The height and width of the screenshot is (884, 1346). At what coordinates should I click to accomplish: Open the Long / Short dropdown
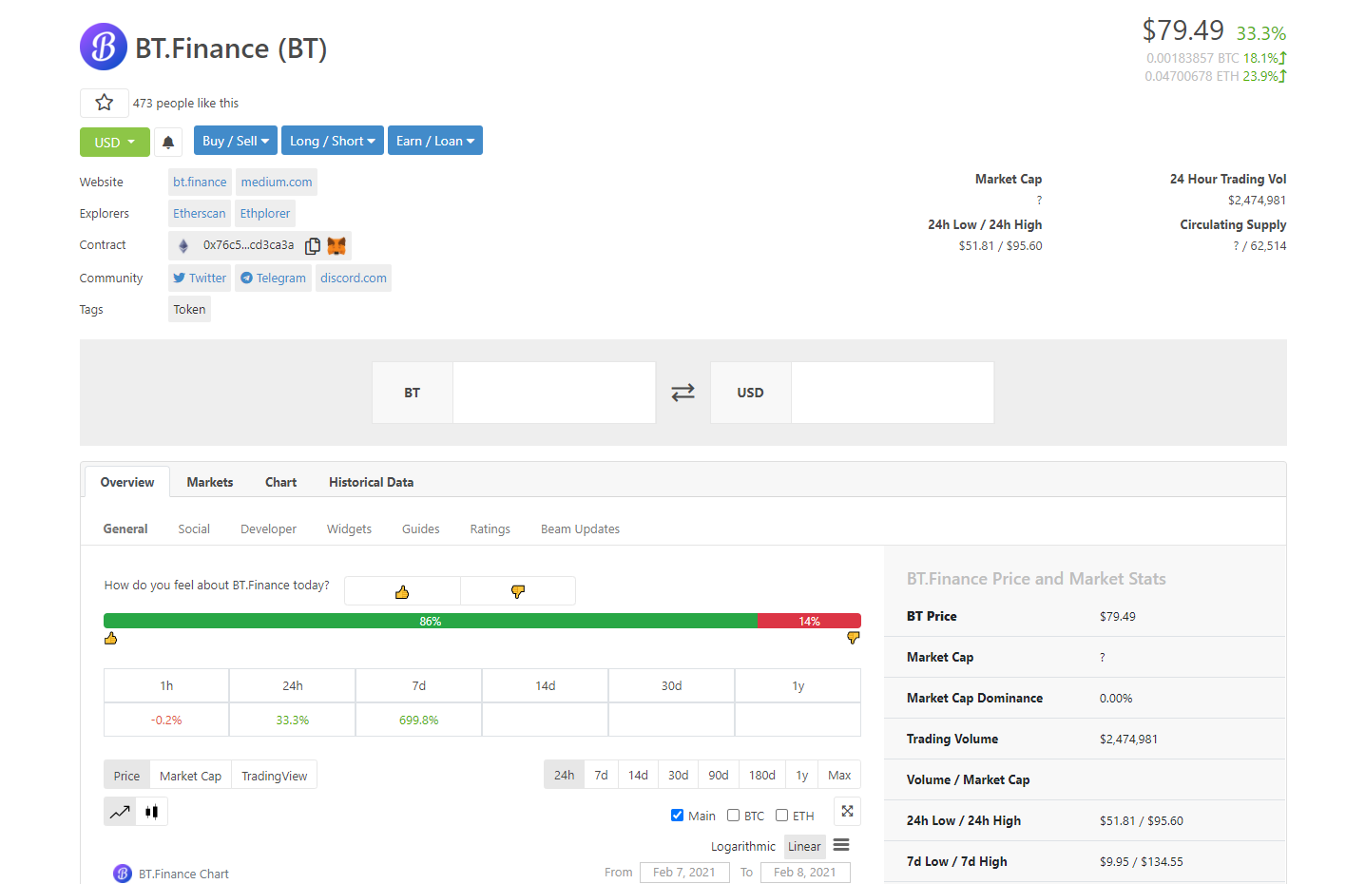[x=333, y=141]
